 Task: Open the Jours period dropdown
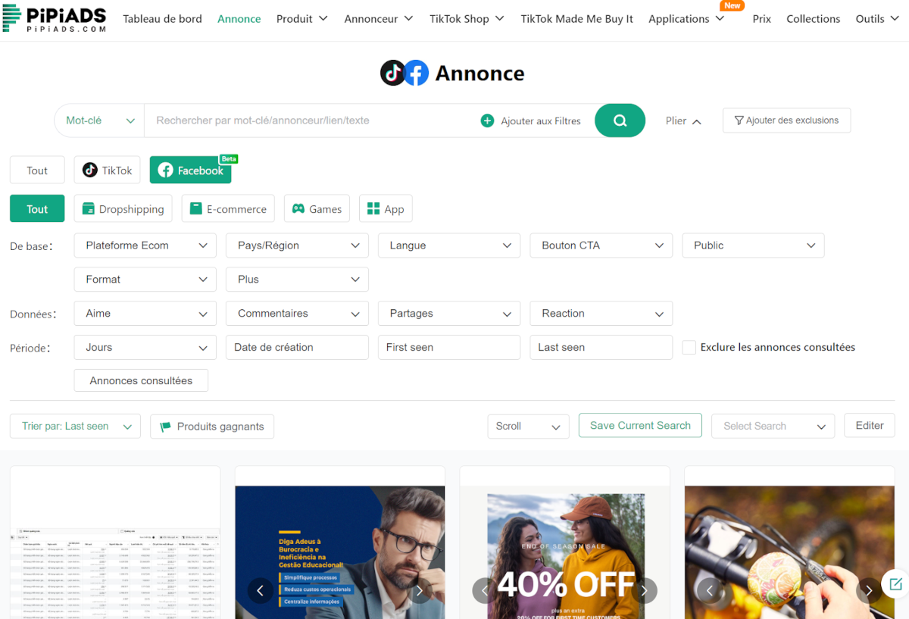tap(145, 348)
